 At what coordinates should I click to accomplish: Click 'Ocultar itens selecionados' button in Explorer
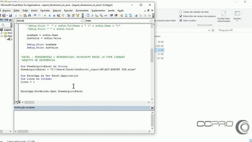[x=224, y=16]
